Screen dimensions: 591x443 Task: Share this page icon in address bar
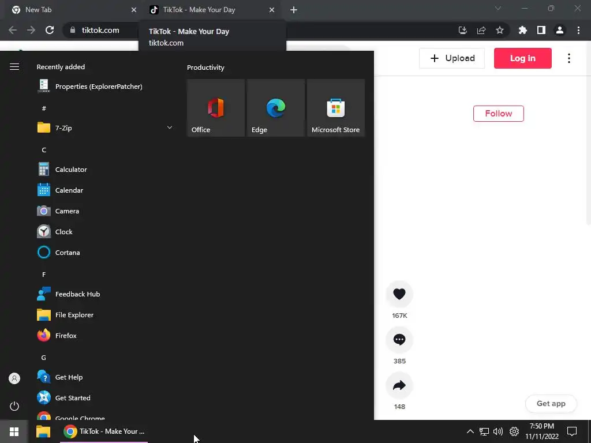[481, 30]
